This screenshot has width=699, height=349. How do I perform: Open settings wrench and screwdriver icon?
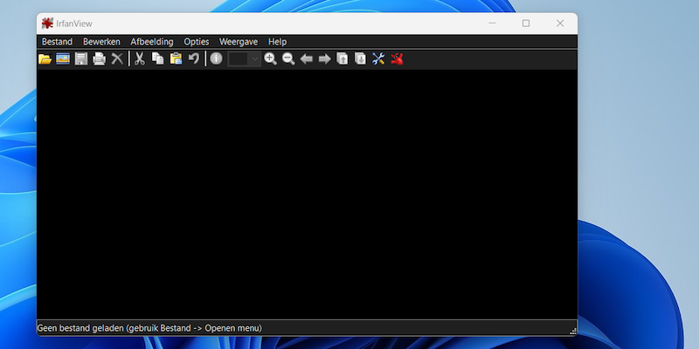(378, 59)
